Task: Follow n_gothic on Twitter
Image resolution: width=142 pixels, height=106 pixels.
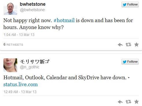Action: (130, 62)
